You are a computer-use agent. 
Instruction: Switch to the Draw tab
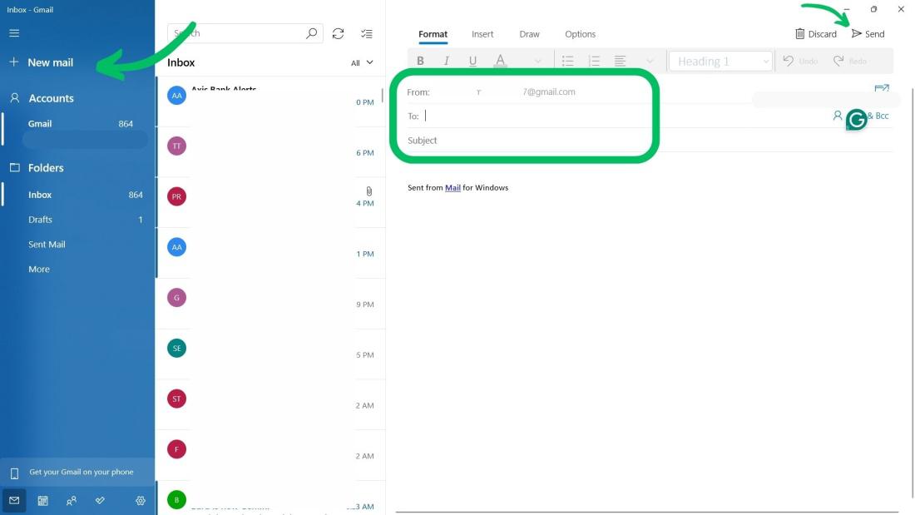[529, 34]
